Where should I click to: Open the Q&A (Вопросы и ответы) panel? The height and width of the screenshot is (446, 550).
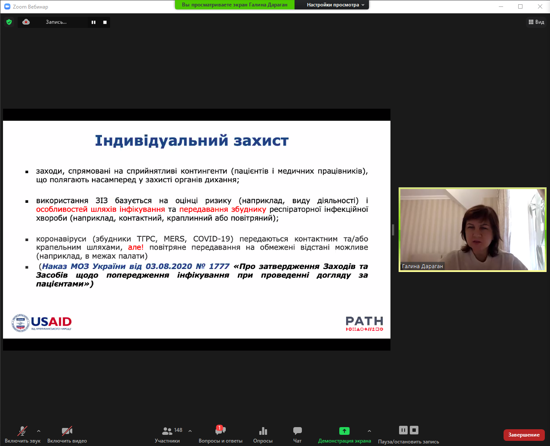pyautogui.click(x=220, y=431)
